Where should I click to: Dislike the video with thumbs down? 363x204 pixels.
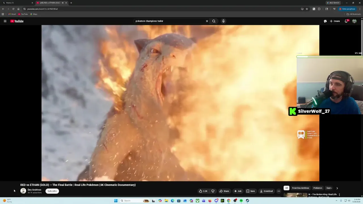pos(213,191)
